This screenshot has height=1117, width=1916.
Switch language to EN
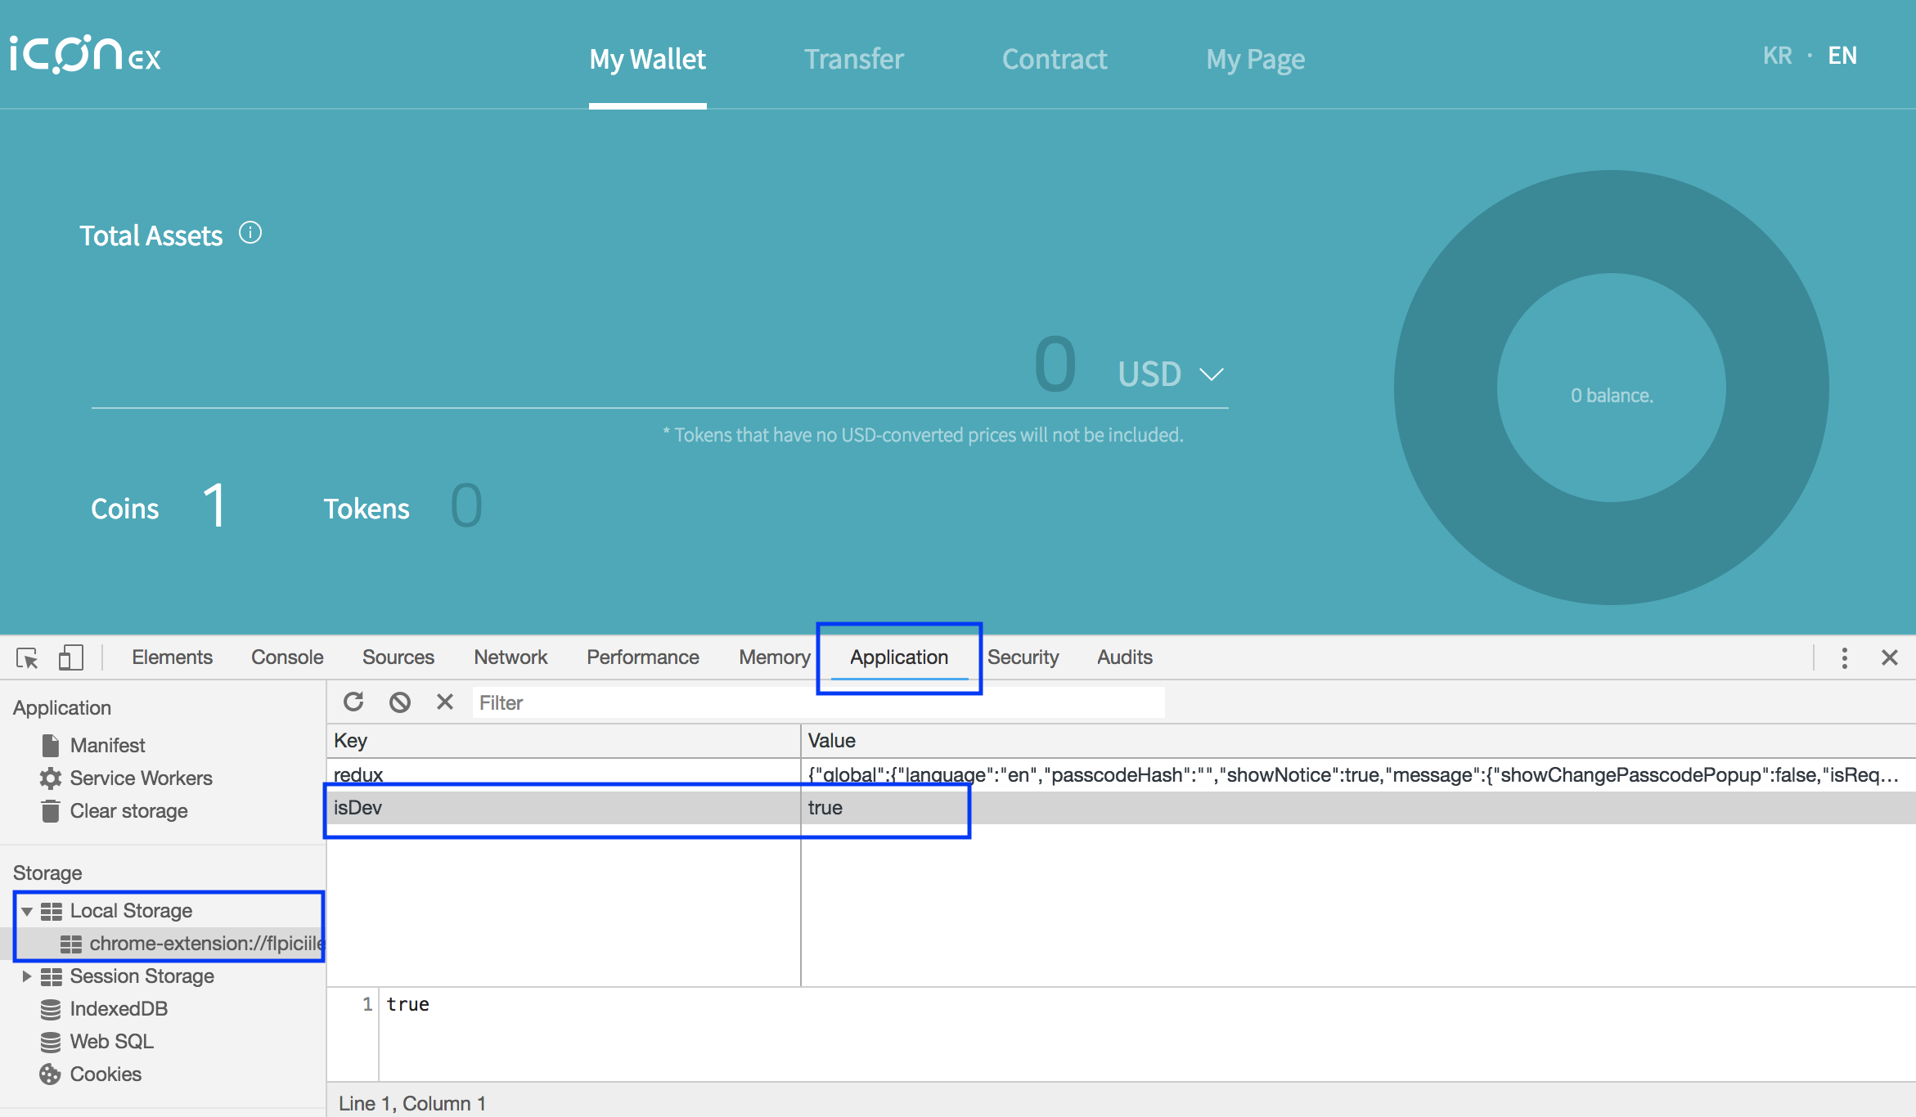1842,56
